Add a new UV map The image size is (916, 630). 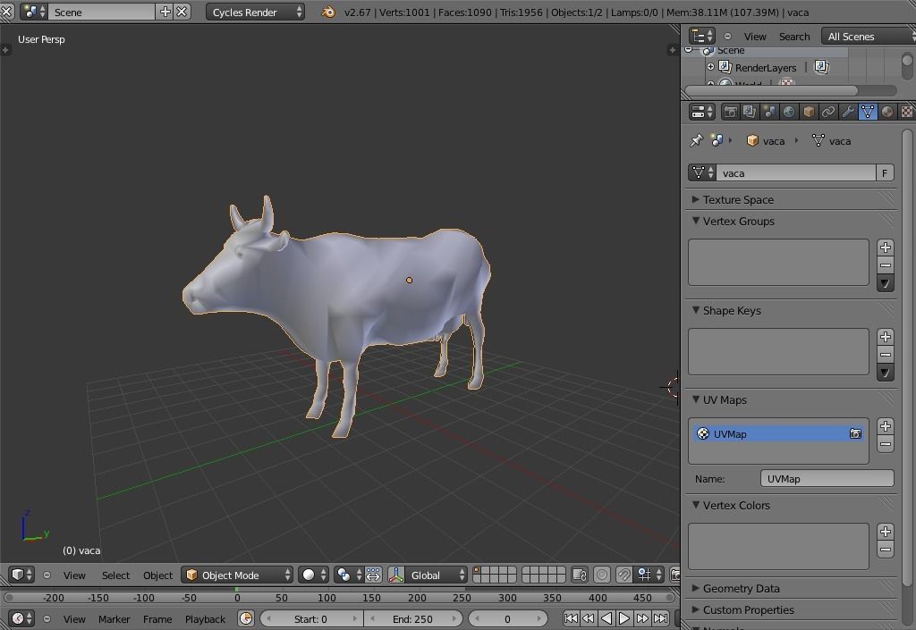pyautogui.click(x=886, y=426)
